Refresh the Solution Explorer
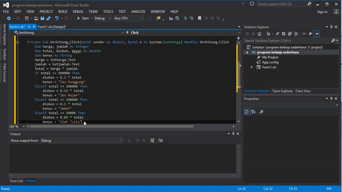342x192 pixels. coord(283,34)
